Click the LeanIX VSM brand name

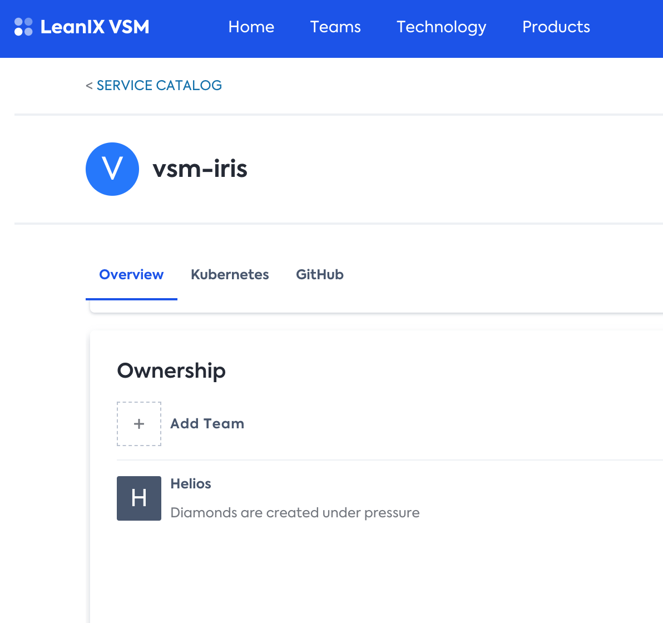[95, 27]
